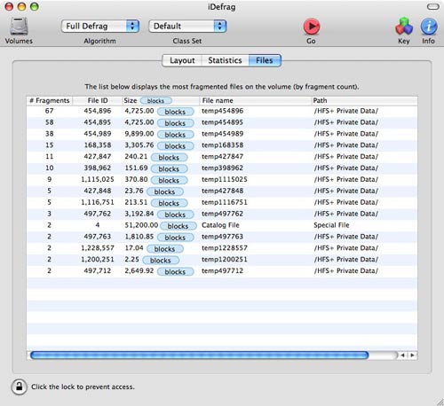Viewport: 444px width, 406px height.
Task: Select file name temp1228557
Action: point(225,248)
